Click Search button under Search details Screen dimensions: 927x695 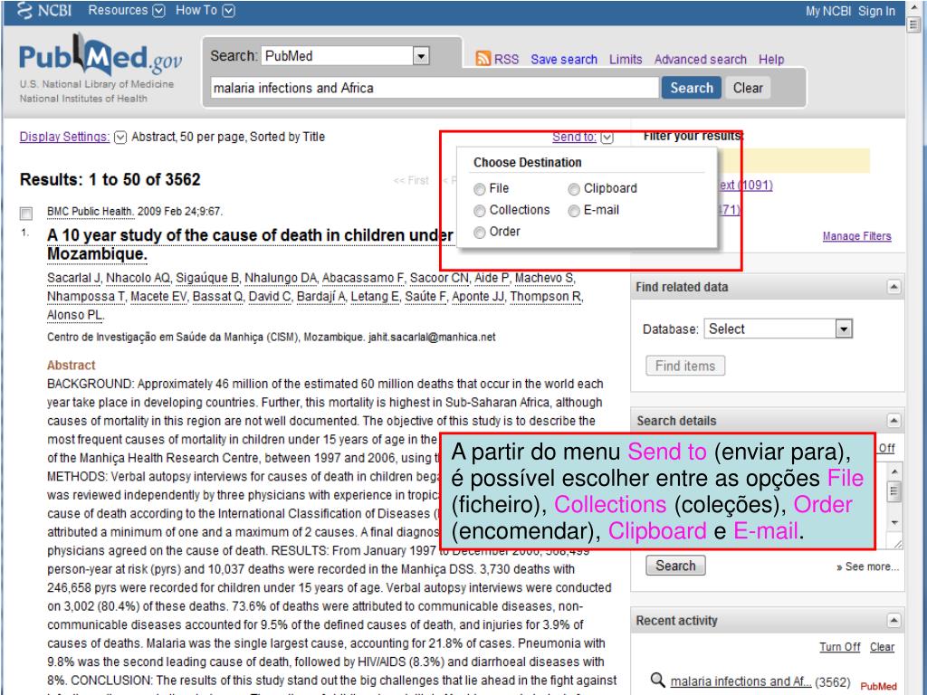click(x=675, y=566)
